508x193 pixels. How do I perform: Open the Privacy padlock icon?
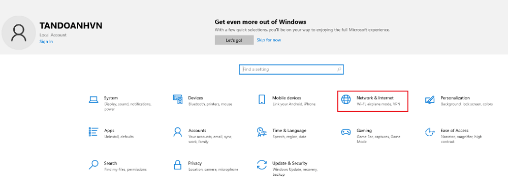(x=177, y=165)
